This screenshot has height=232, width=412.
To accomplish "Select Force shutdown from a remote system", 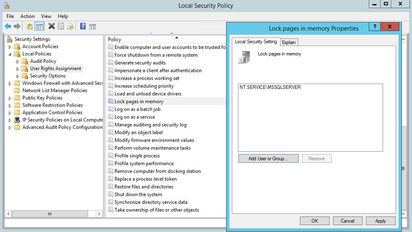I will click(x=156, y=55).
